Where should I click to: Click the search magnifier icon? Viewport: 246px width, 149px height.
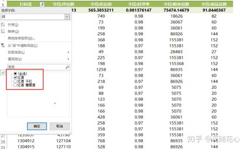coord(67,67)
